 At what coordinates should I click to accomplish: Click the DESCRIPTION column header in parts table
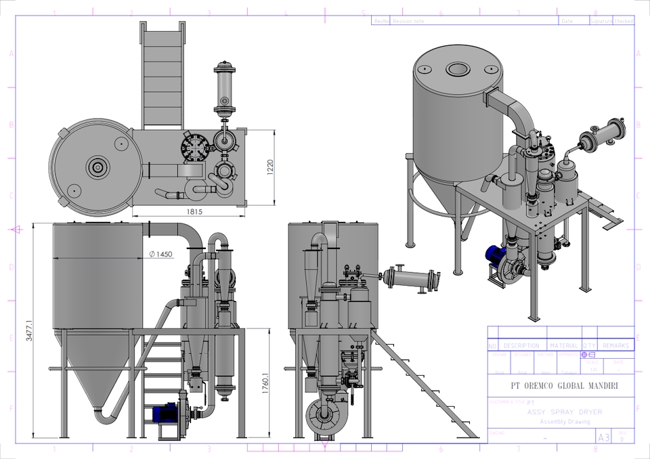coord(521,345)
